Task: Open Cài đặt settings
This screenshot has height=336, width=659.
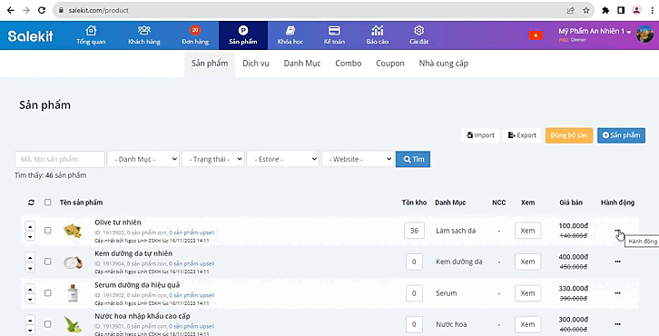Action: (418, 35)
